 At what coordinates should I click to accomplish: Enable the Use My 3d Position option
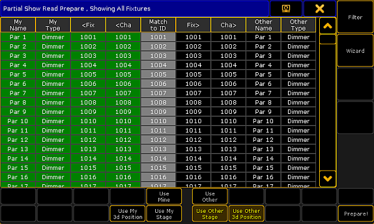click(128, 214)
